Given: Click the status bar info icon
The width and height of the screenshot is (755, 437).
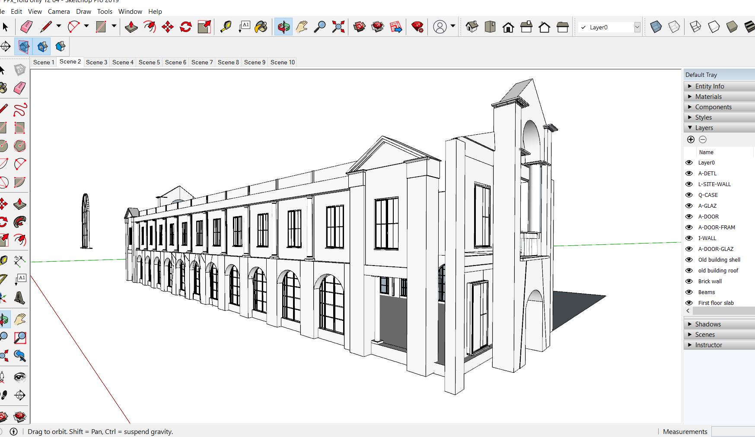Looking at the screenshot, I should pyautogui.click(x=13, y=431).
